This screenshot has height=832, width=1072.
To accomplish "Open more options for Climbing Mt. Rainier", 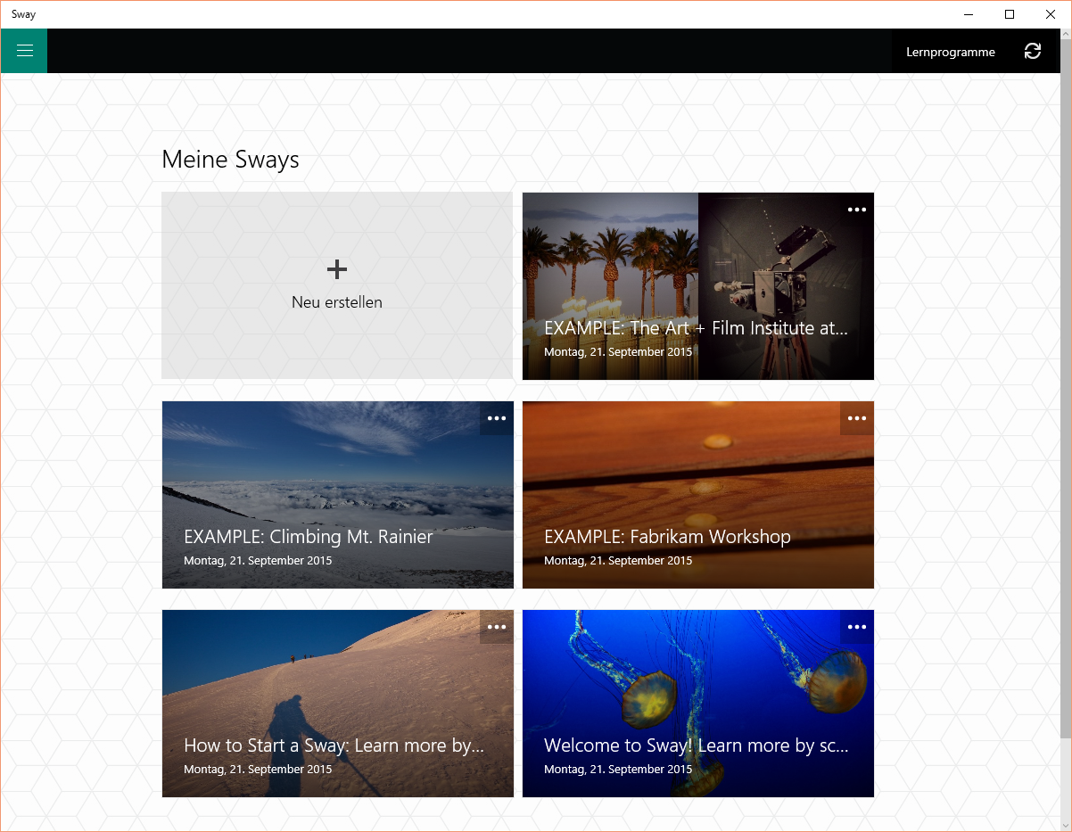I will 496,418.
